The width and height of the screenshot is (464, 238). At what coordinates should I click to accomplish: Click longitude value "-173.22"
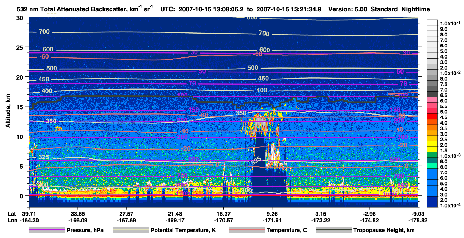(x=321, y=220)
